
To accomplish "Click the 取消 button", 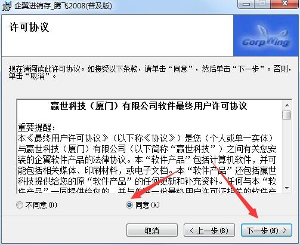I will 152,231.
